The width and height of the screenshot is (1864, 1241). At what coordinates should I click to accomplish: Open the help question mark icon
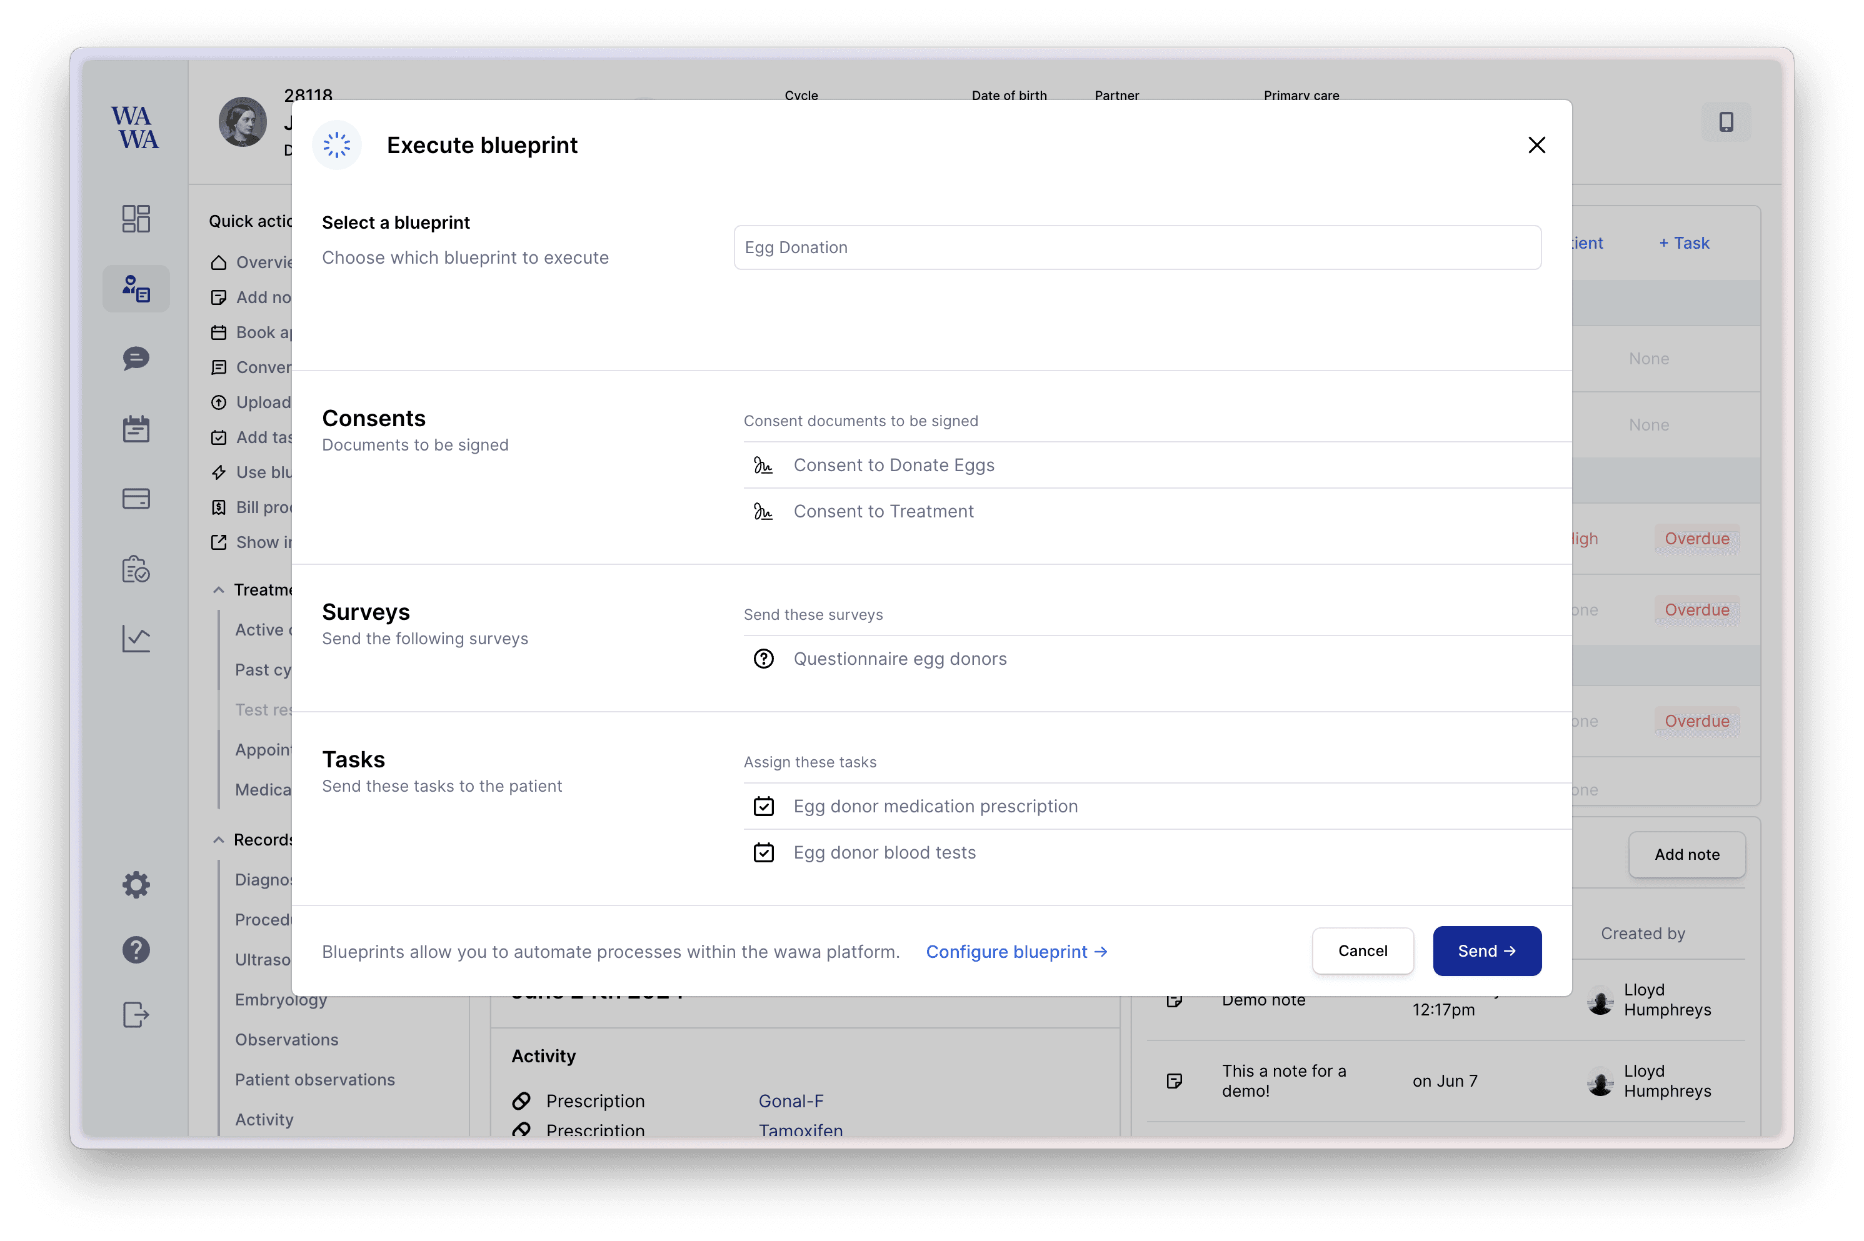[x=136, y=950]
